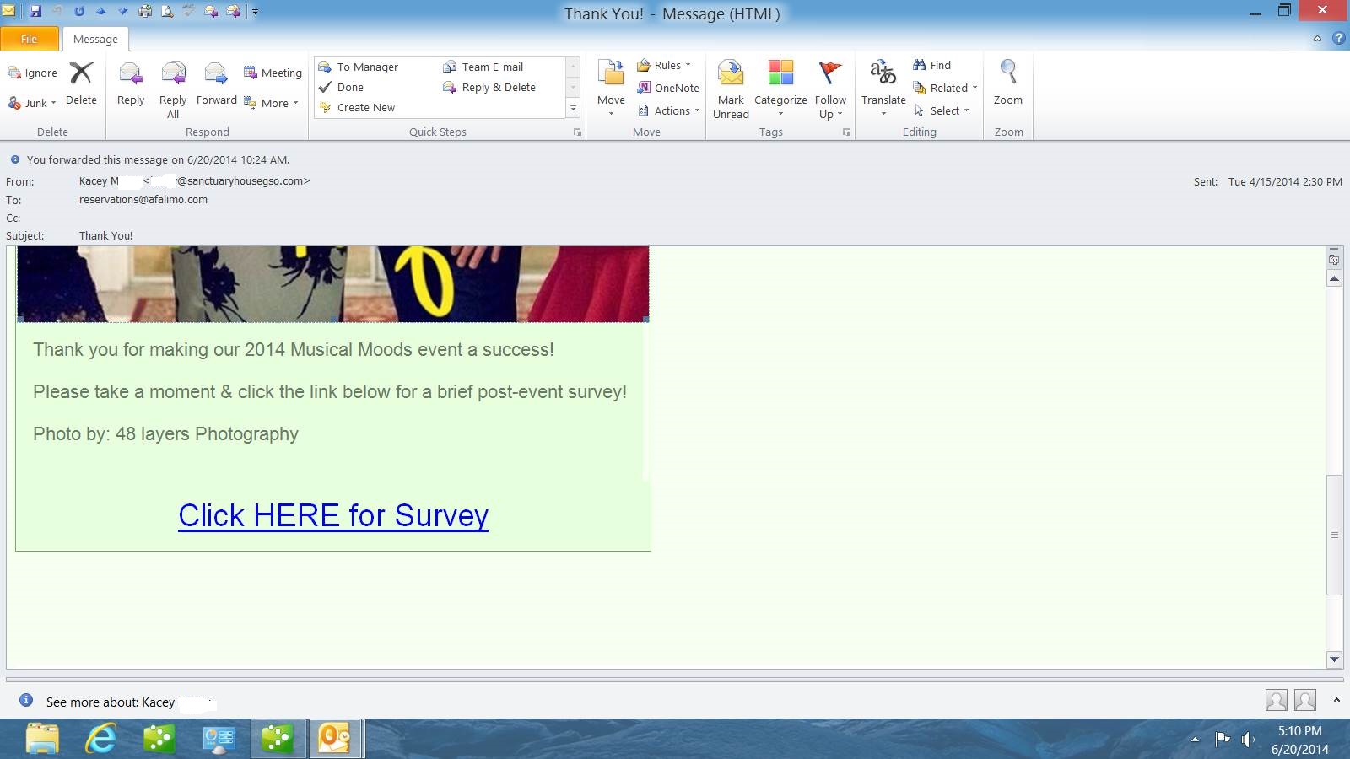Expand the Junk dropdown menu
The width and height of the screenshot is (1350, 759).
point(53,104)
